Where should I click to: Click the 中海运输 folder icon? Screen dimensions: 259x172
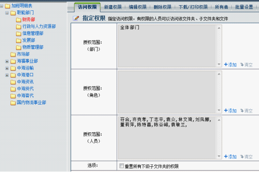13,68
